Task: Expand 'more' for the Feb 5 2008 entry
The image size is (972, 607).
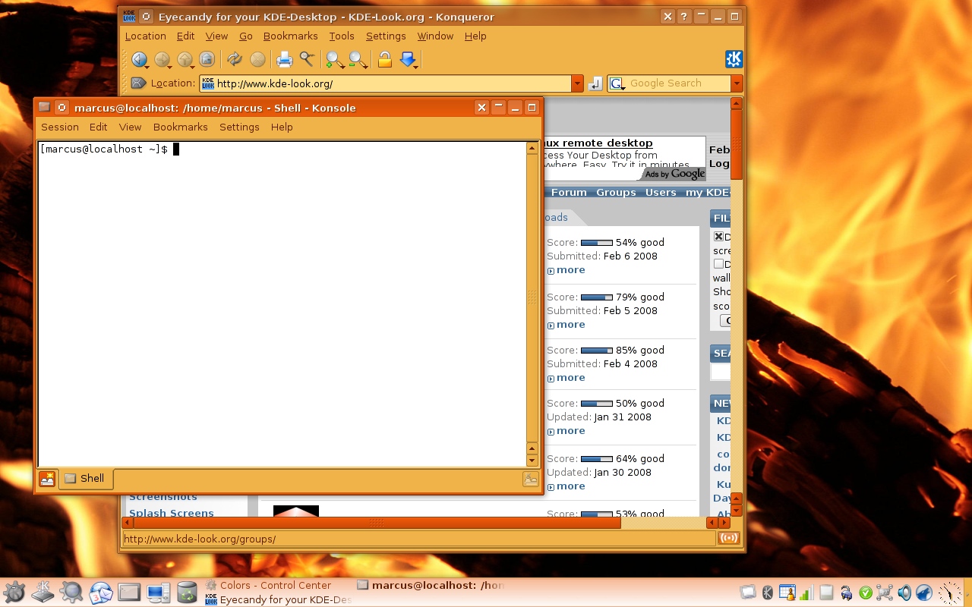Action: pyautogui.click(x=570, y=325)
